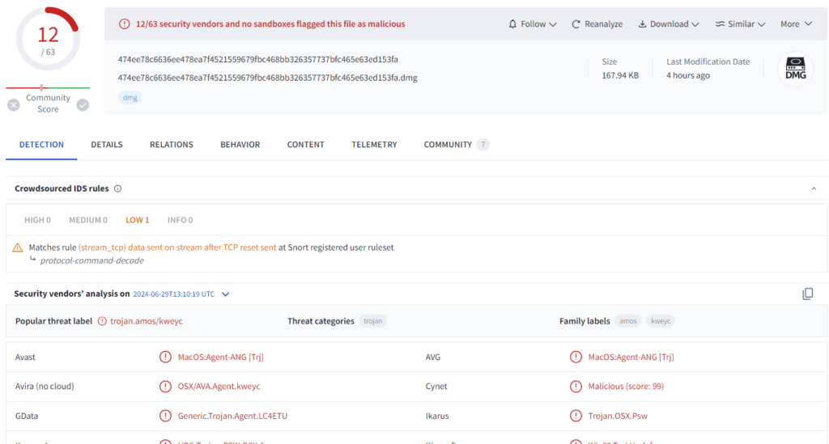Open the Community tab
Screen dimensions: 829x444
(448, 145)
